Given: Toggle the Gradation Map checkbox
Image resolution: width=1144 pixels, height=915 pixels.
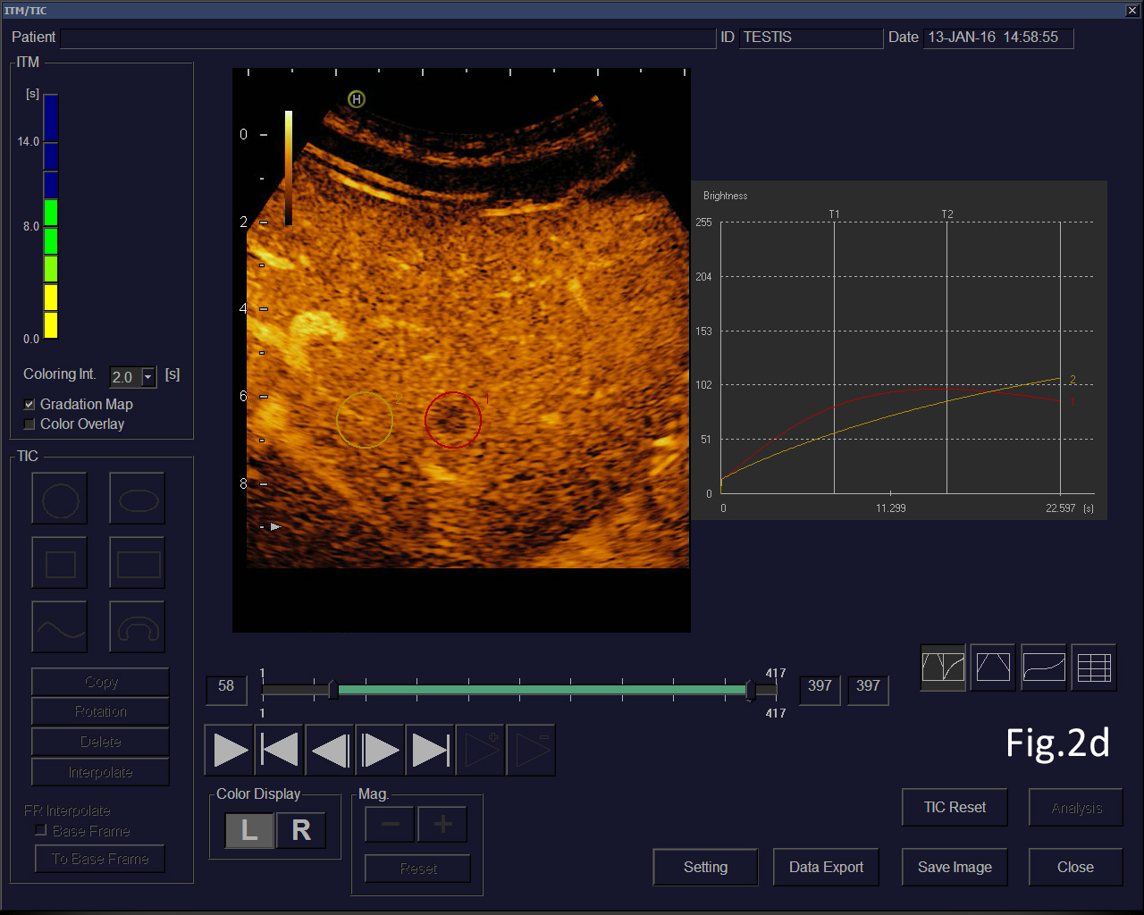Looking at the screenshot, I should (x=29, y=405).
